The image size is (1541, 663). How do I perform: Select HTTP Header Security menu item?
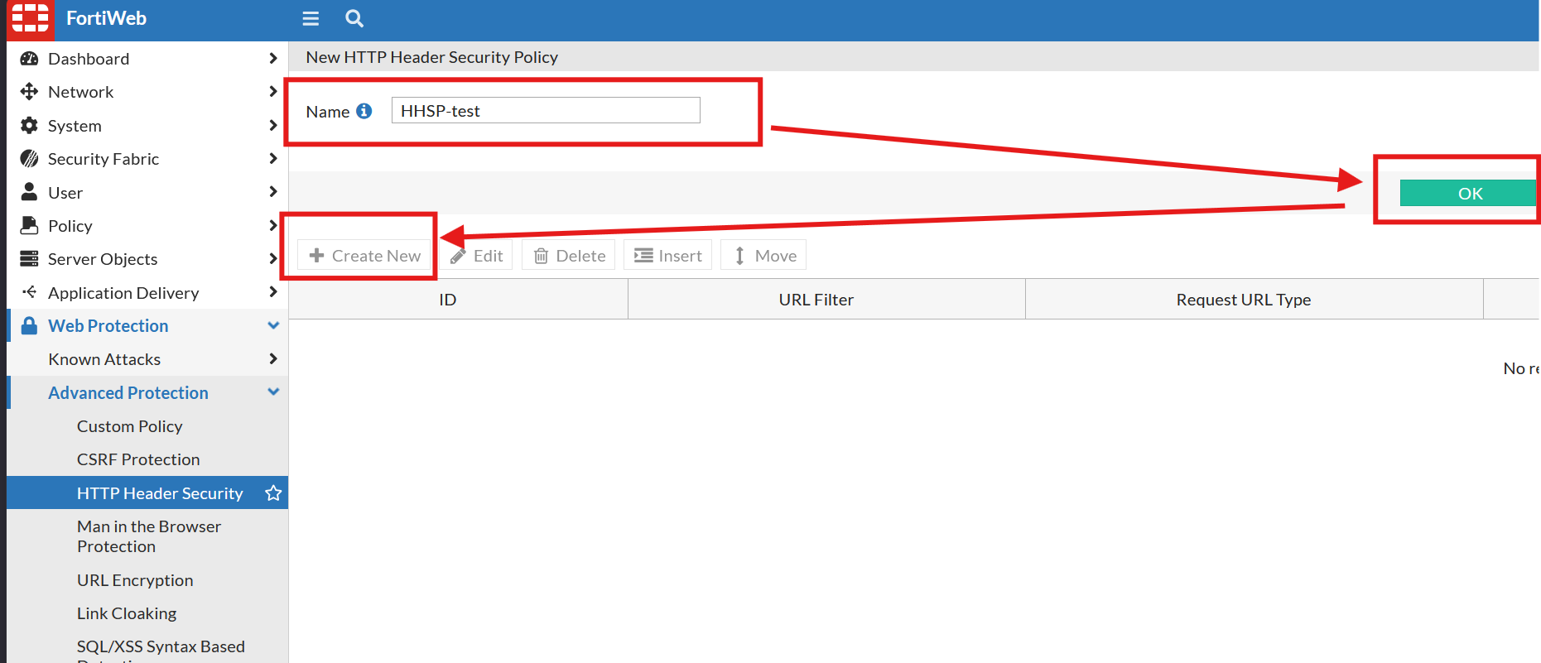pos(147,493)
